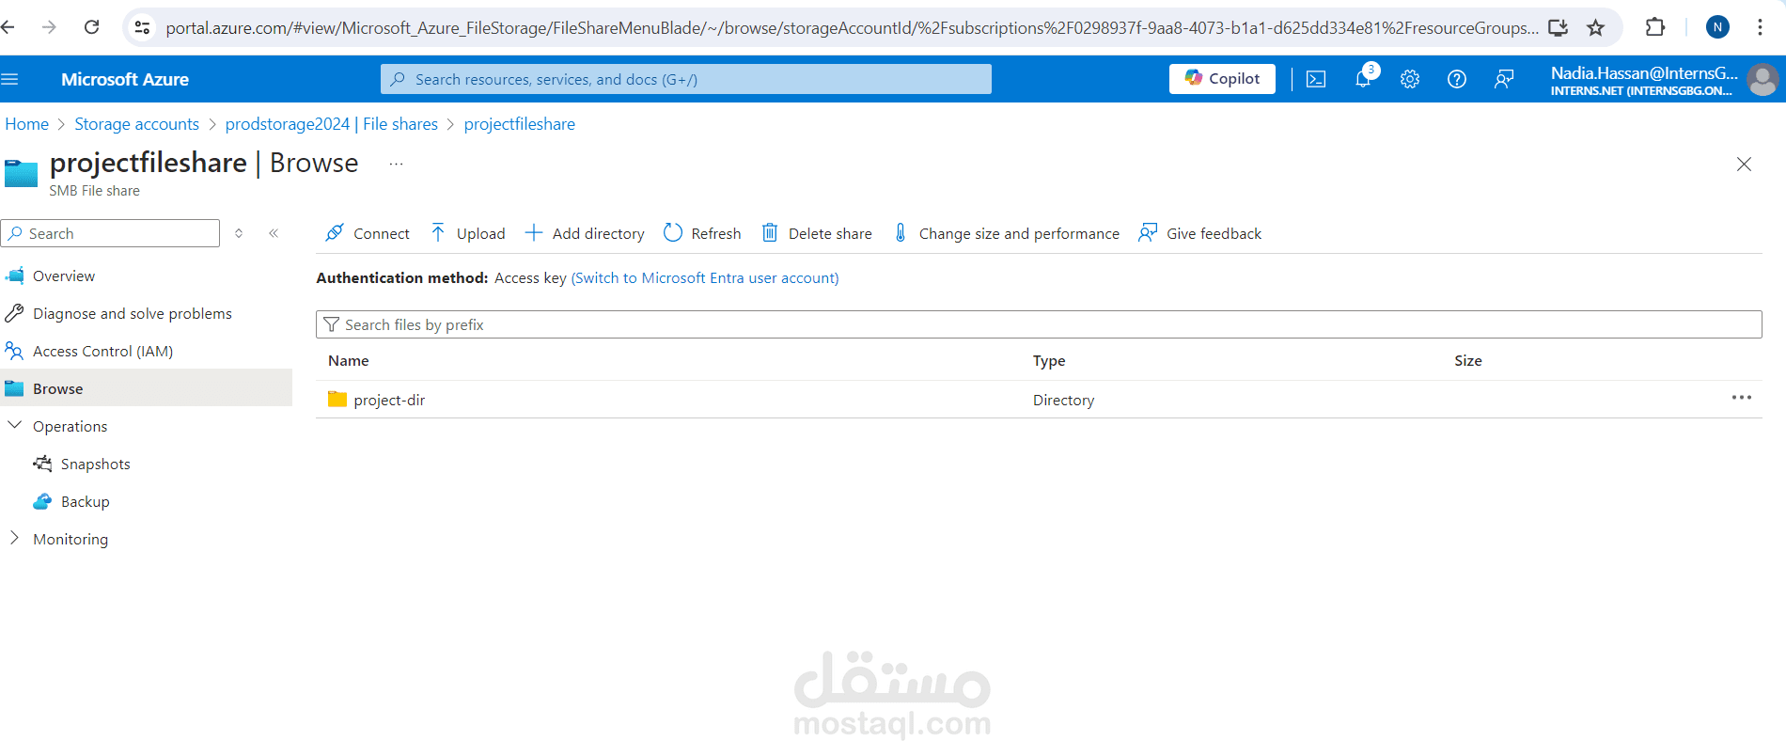Viewport: 1786px width, 756px height.
Task: Click the Size column header
Action: (x=1468, y=360)
